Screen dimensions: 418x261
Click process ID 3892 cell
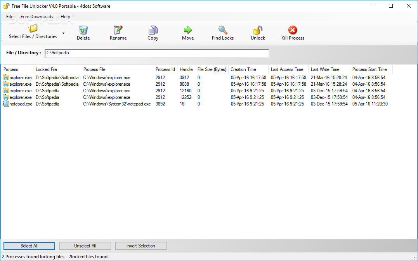pyautogui.click(x=160, y=104)
